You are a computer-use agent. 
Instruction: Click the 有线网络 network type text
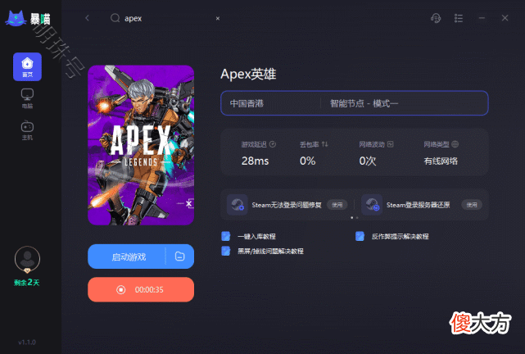pos(441,161)
